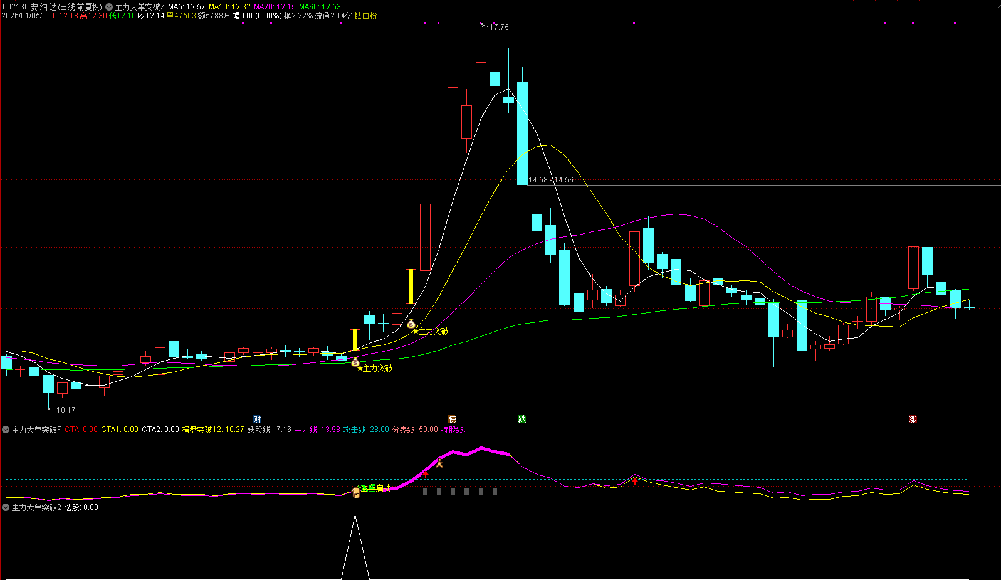Click the red 涨 info marker
The width and height of the screenshot is (1001, 580).
(x=913, y=419)
